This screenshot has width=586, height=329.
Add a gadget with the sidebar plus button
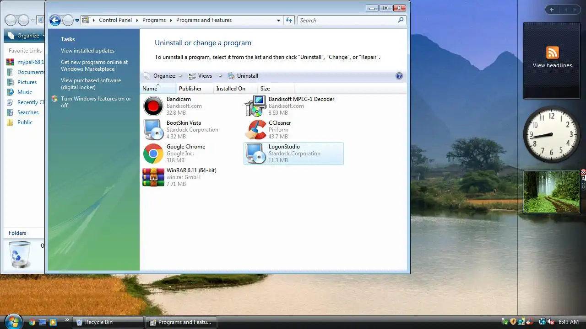click(552, 10)
